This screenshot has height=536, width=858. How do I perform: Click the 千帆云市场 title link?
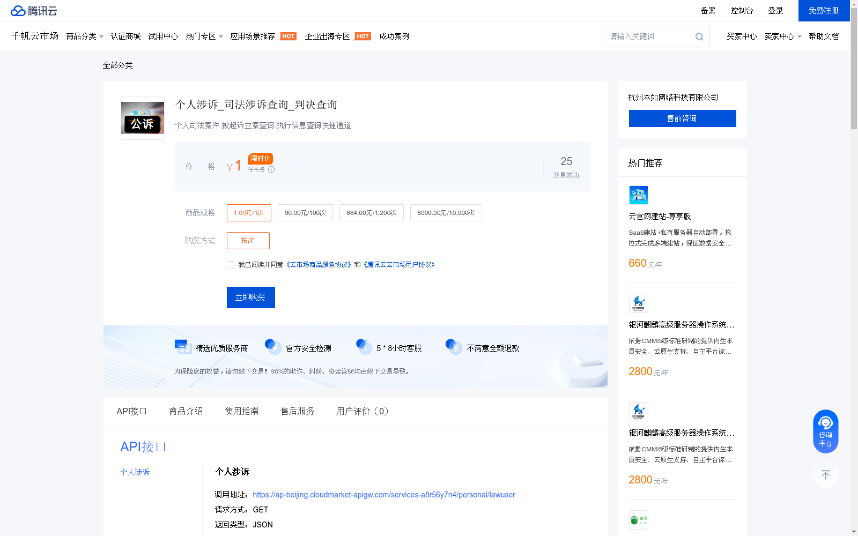point(35,36)
